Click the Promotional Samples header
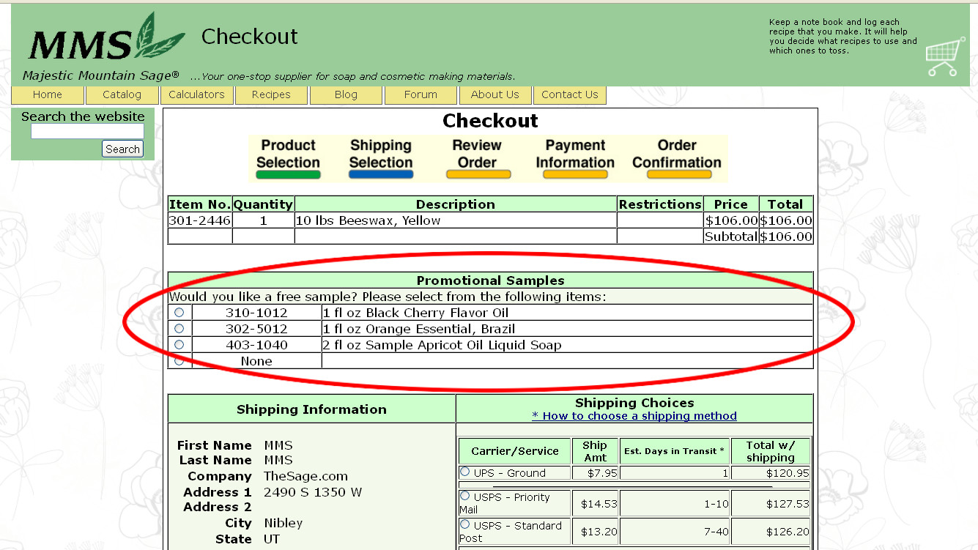The height and width of the screenshot is (550, 978). point(490,280)
